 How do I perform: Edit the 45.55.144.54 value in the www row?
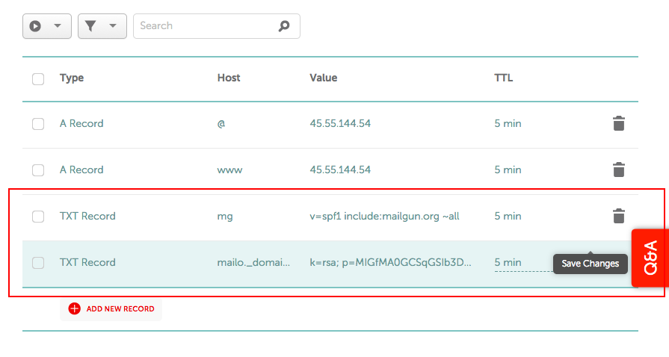point(340,170)
